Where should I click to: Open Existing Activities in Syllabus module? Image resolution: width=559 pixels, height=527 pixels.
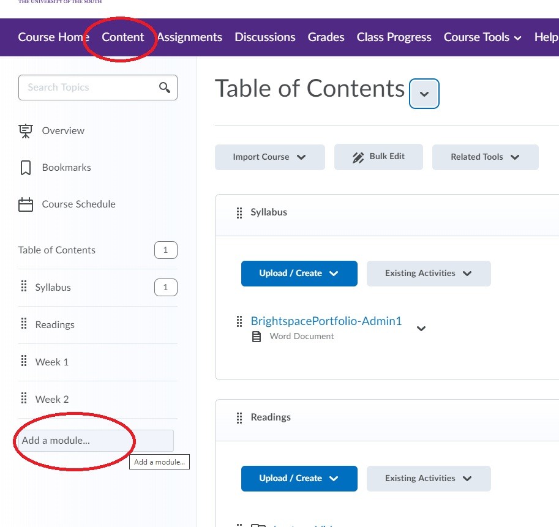tap(429, 274)
